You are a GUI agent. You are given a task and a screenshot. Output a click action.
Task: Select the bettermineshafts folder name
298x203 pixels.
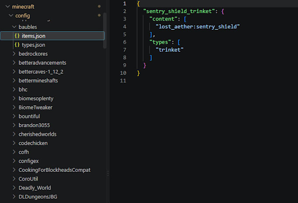(38, 81)
